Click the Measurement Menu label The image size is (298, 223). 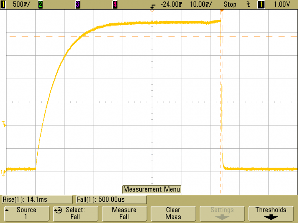(152, 189)
